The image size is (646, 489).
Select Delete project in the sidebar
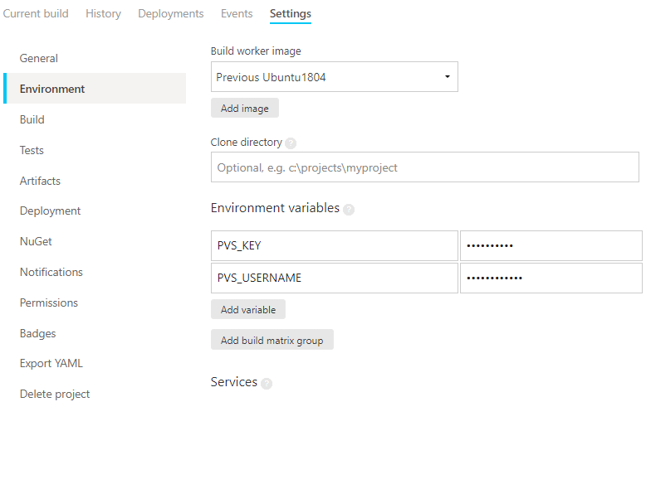55,395
